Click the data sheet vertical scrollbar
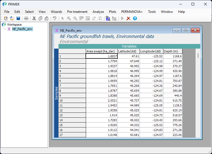 [x=198, y=55]
